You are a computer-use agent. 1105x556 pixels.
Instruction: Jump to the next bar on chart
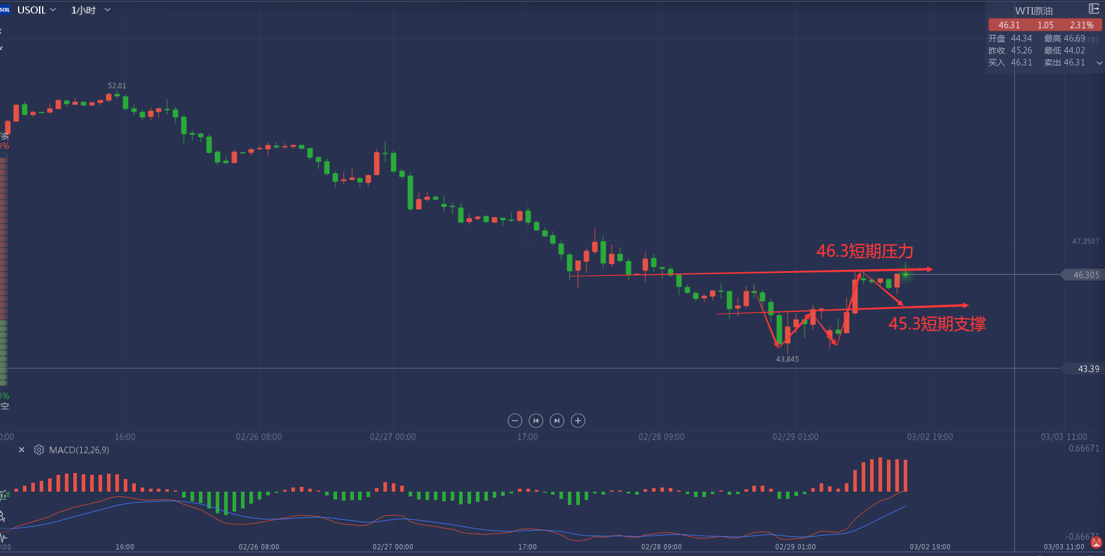pyautogui.click(x=557, y=421)
